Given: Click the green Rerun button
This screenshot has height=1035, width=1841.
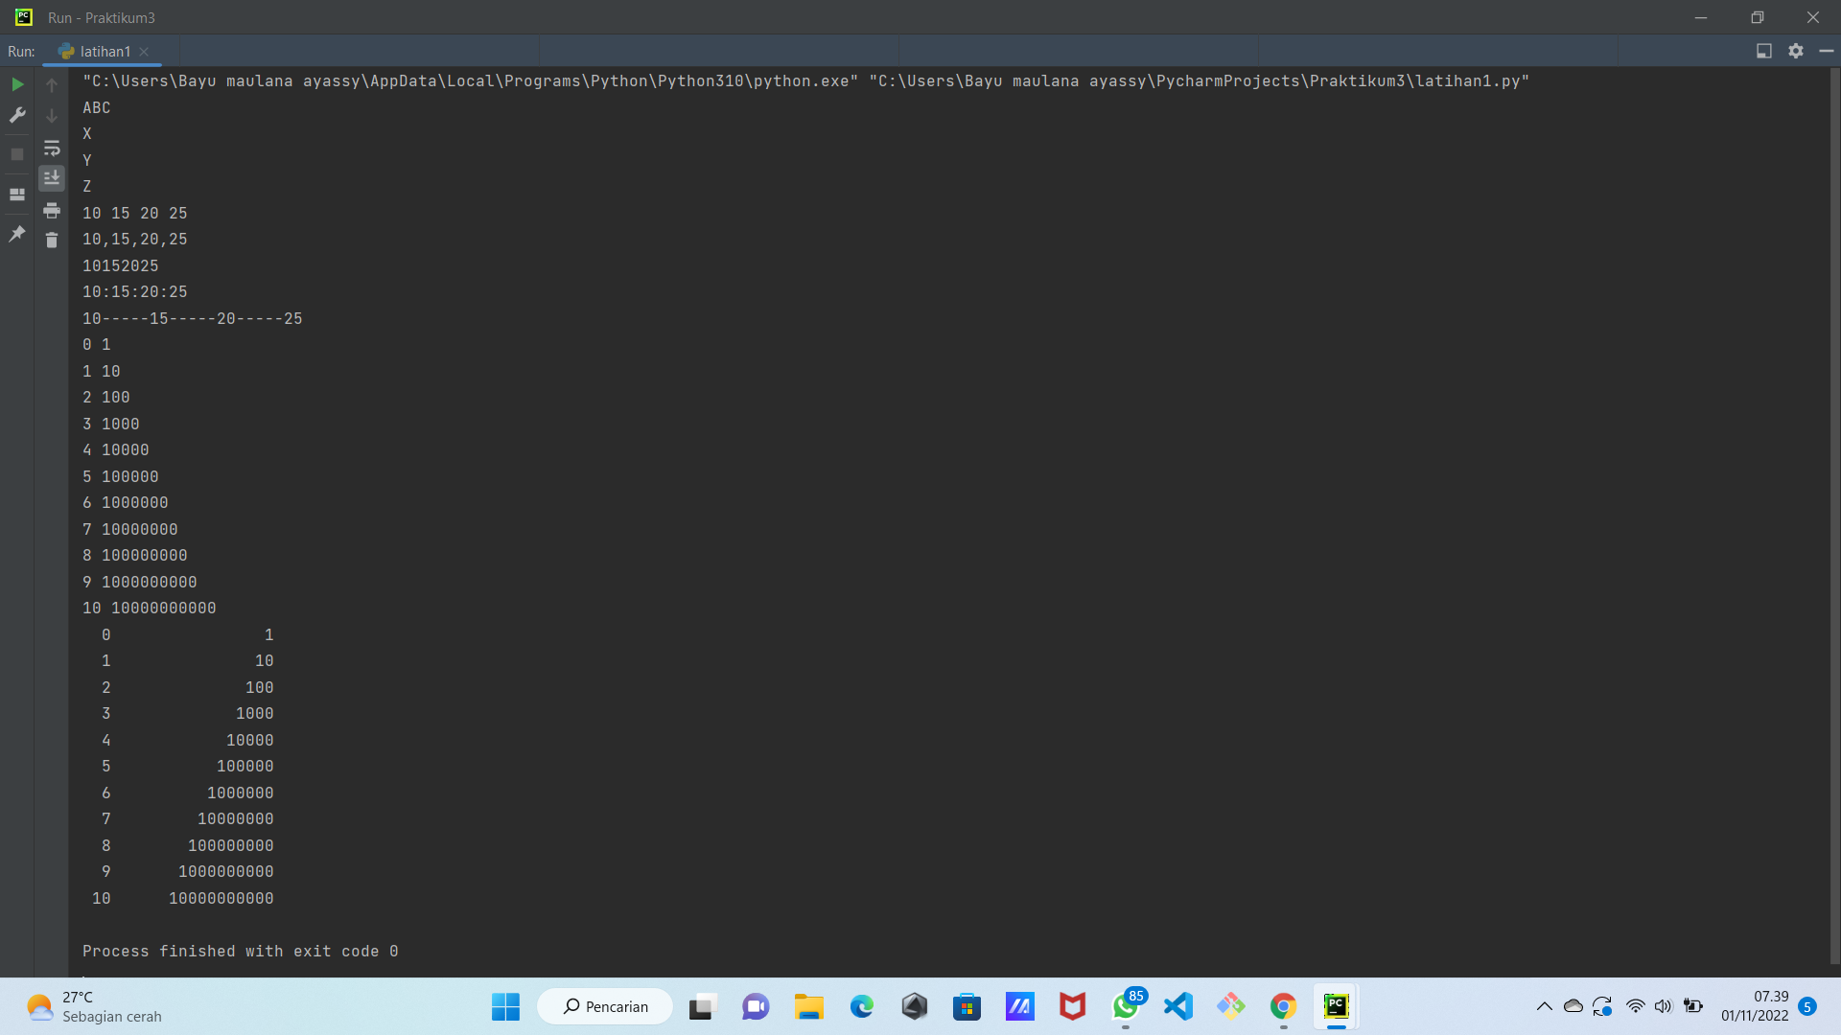Looking at the screenshot, I should 17,84.
